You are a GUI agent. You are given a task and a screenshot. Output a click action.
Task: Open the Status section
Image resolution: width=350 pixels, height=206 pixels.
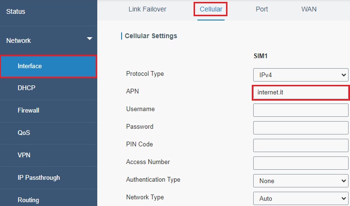pyautogui.click(x=16, y=11)
